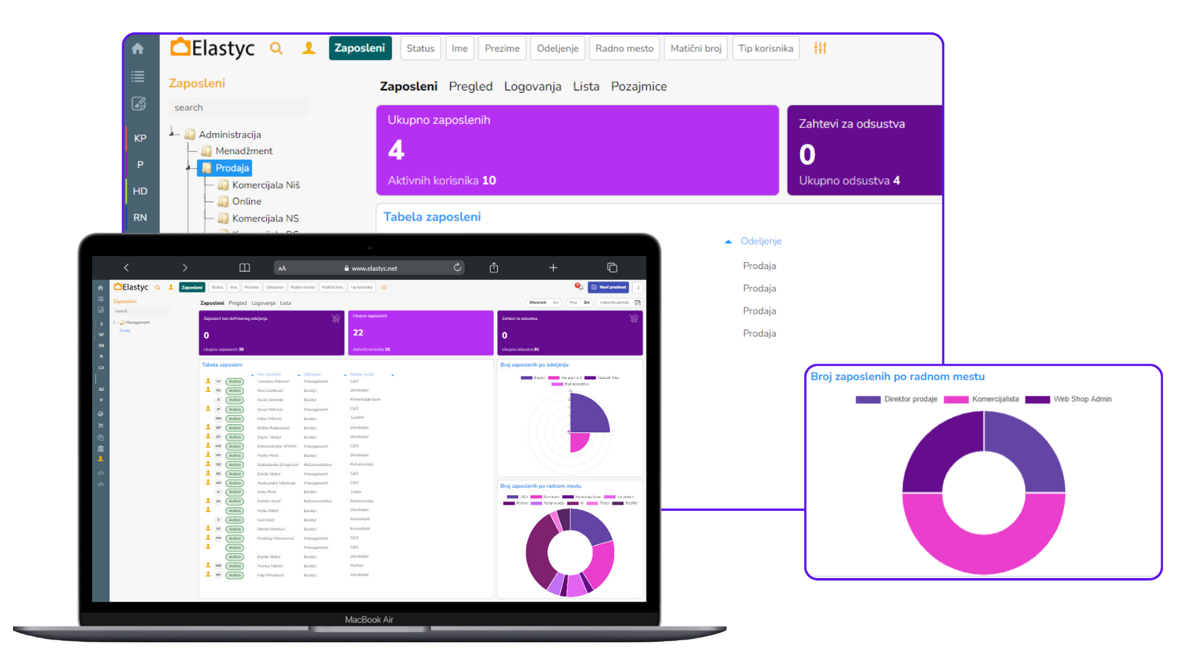
Task: Click the home icon in top sidebar
Action: (138, 49)
